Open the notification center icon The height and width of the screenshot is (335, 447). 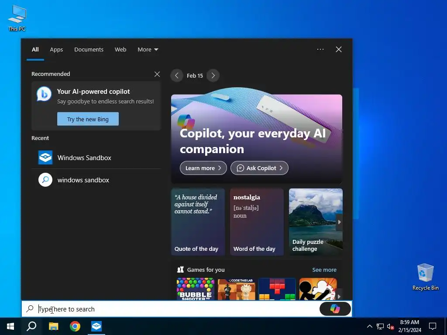433,326
